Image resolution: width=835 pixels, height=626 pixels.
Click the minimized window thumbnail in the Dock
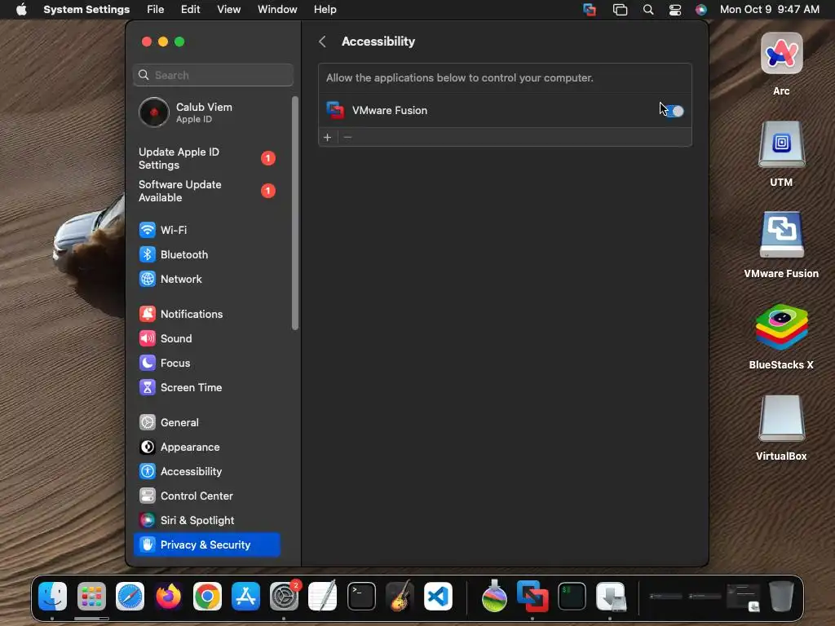click(x=744, y=597)
